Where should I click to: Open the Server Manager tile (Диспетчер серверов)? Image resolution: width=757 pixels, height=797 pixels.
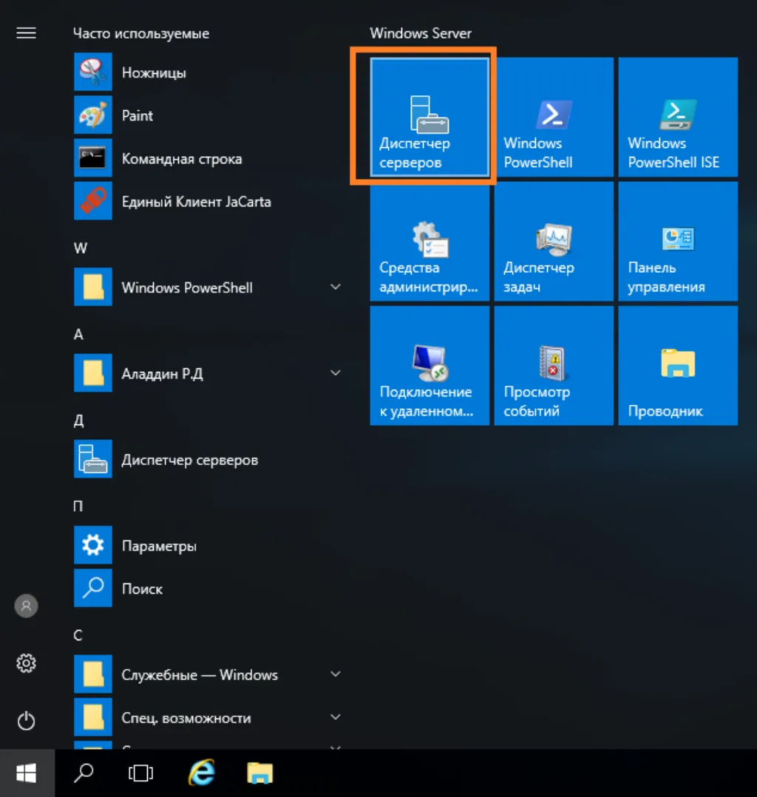coord(430,117)
